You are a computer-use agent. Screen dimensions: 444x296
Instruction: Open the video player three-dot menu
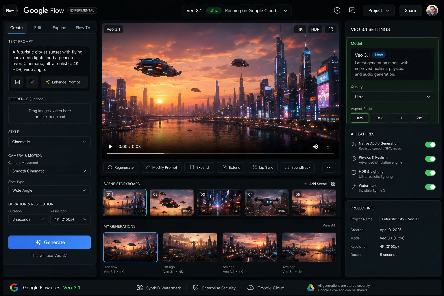point(328,147)
